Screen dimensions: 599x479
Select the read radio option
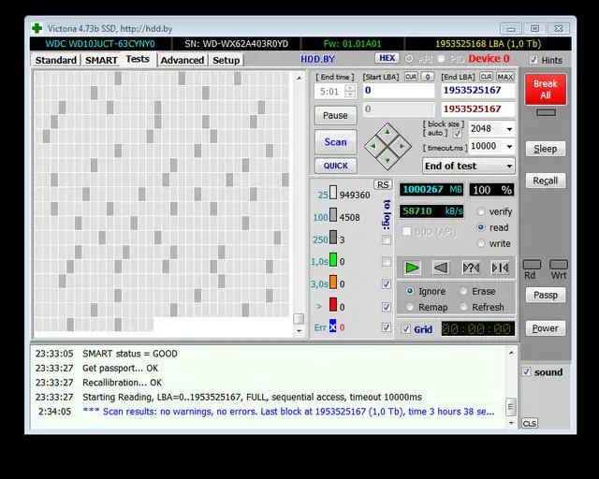click(x=481, y=227)
